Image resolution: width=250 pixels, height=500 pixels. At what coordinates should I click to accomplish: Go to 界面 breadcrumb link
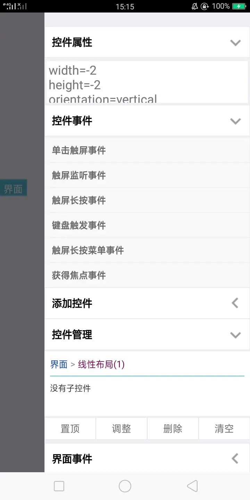59,364
